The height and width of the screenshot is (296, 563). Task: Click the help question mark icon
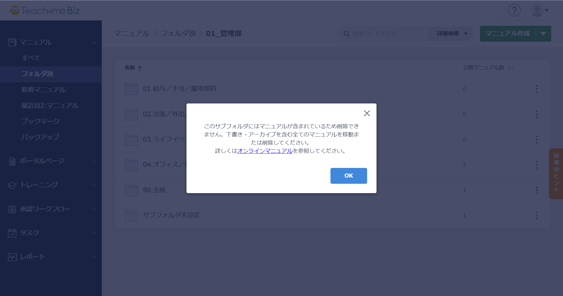(x=514, y=10)
